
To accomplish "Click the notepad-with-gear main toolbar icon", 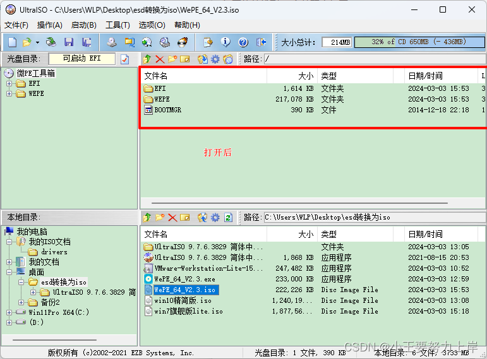I will tap(208, 42).
